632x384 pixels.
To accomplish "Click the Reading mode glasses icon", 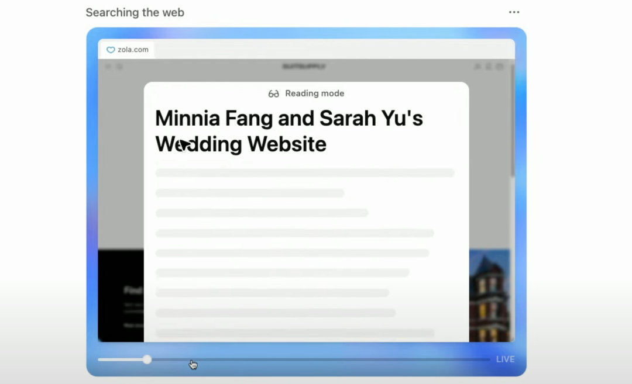I will [273, 94].
